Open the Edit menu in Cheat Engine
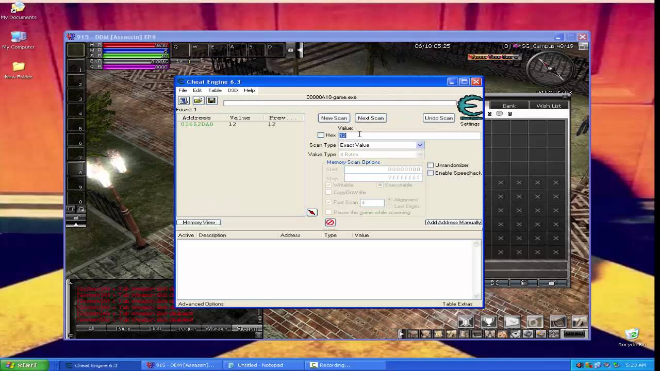The width and height of the screenshot is (660, 371). click(197, 90)
